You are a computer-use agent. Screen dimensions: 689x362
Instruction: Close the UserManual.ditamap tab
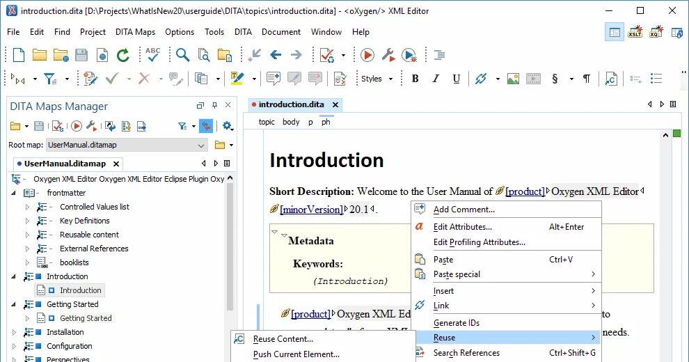116,164
